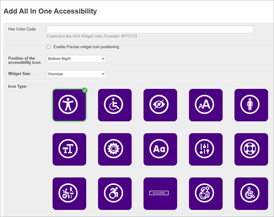Click the 'Hex Color Code:' label
Screen dimensions: 274x217
[22, 29]
